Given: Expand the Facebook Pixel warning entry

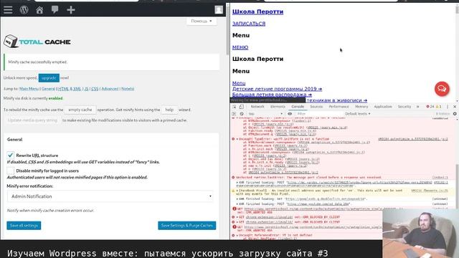Looking at the screenshot, I should [237, 191].
